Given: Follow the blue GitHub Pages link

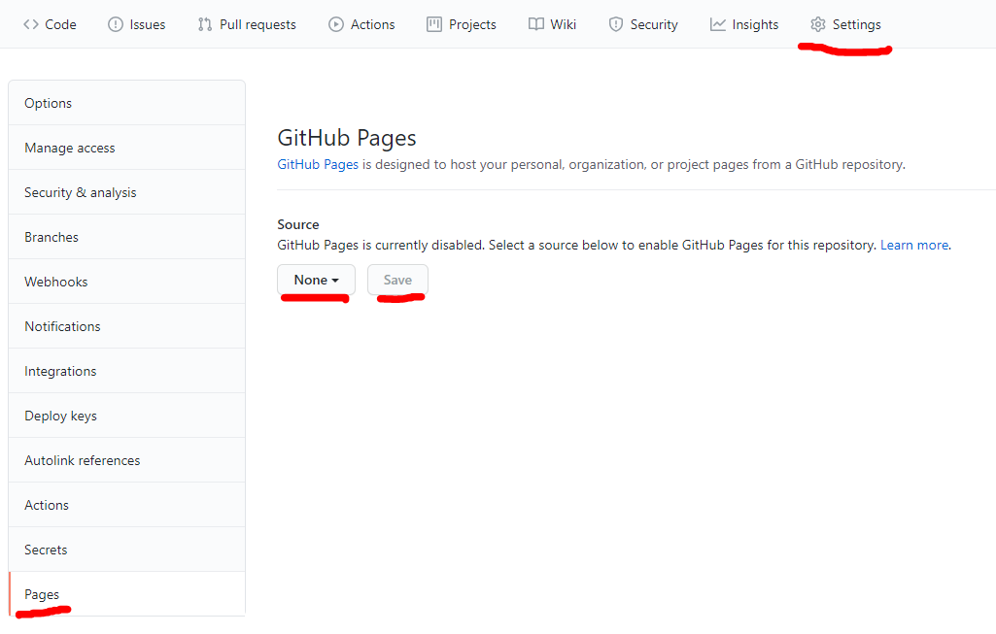Looking at the screenshot, I should coord(318,165).
